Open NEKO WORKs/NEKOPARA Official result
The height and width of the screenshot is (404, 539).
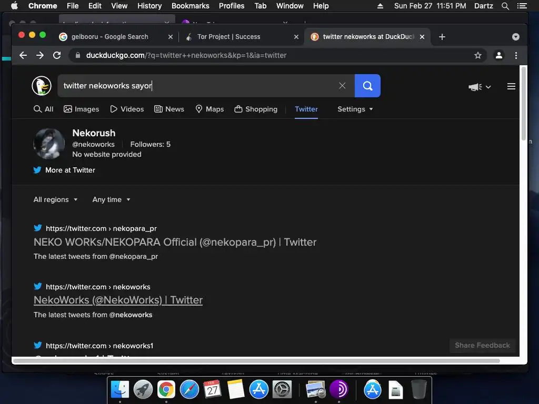(175, 242)
